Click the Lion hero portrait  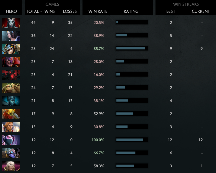coord(11,62)
